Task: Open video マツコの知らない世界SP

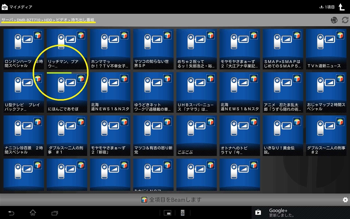Action: click(x=153, y=49)
